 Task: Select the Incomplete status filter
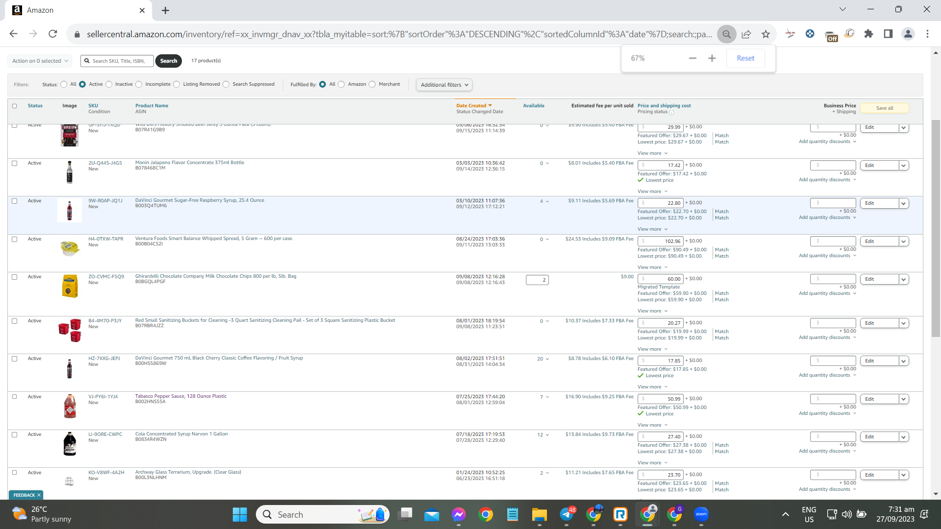point(139,84)
